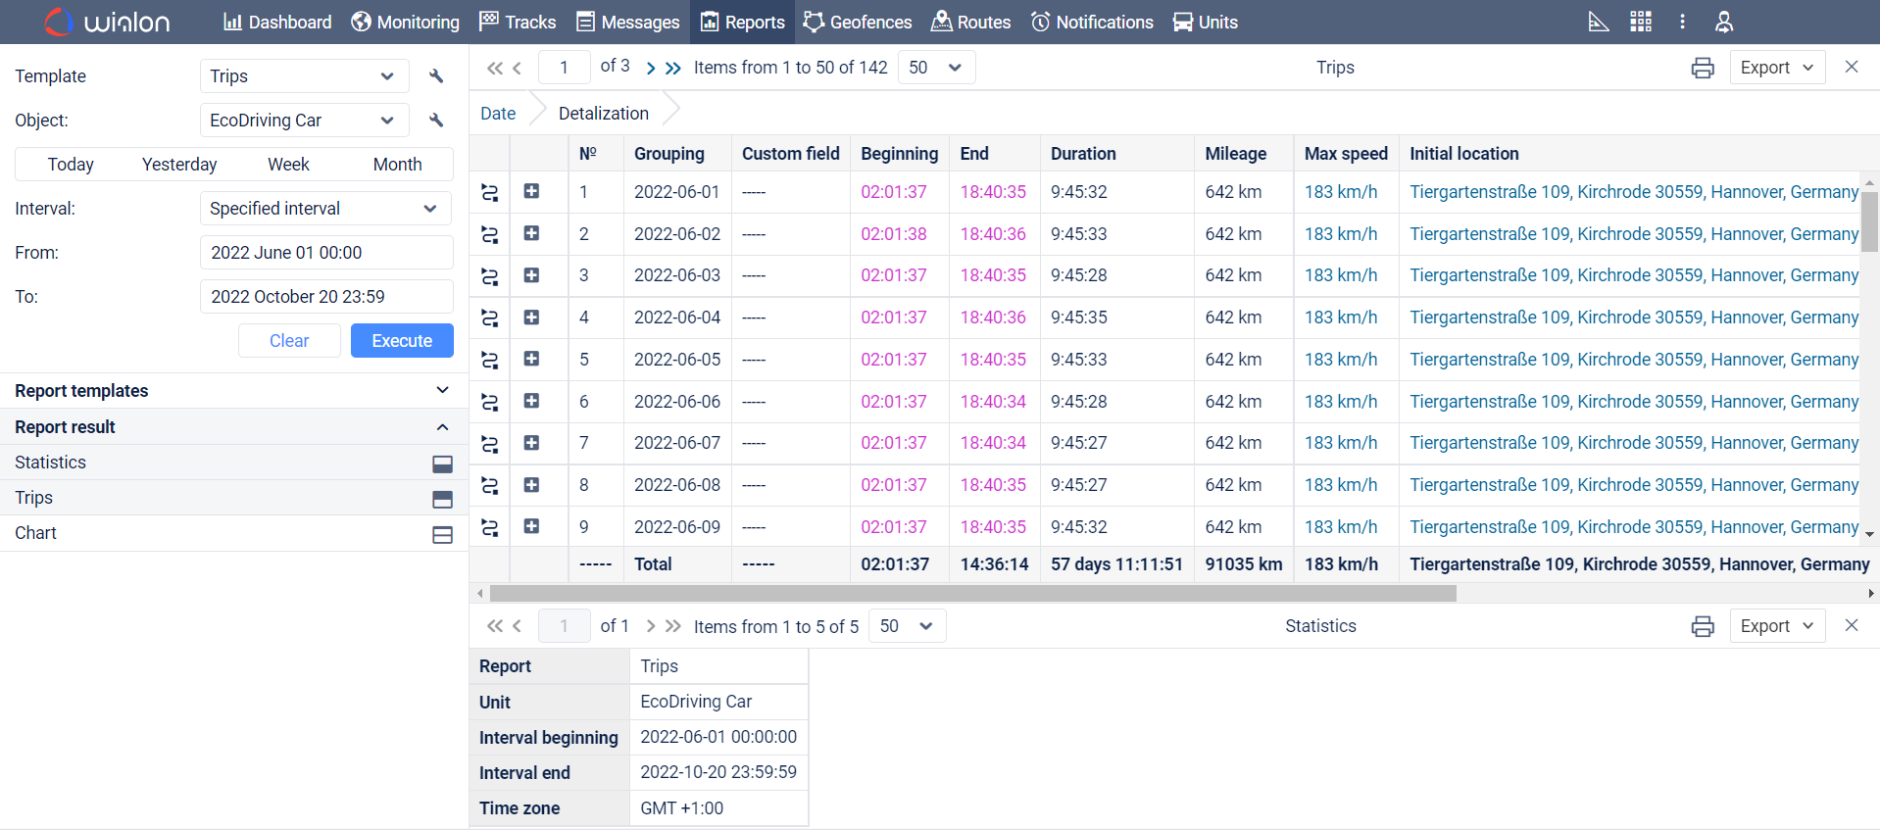Toggle the Trips table display

tap(442, 499)
